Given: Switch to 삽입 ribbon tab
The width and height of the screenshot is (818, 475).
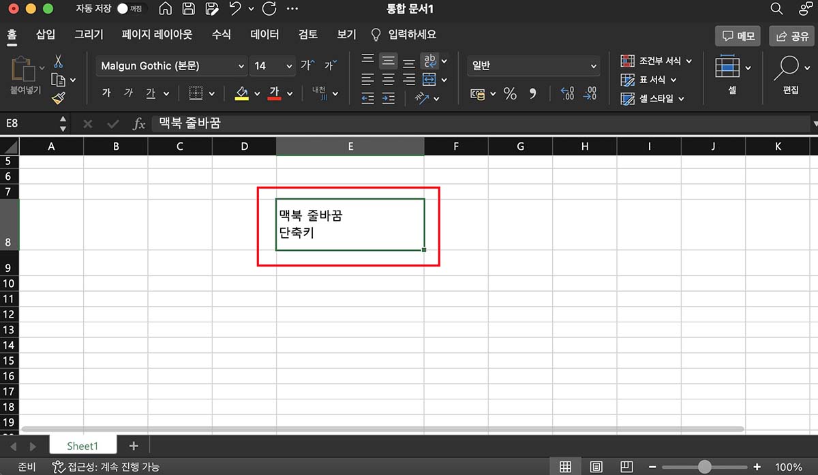Looking at the screenshot, I should [x=46, y=34].
